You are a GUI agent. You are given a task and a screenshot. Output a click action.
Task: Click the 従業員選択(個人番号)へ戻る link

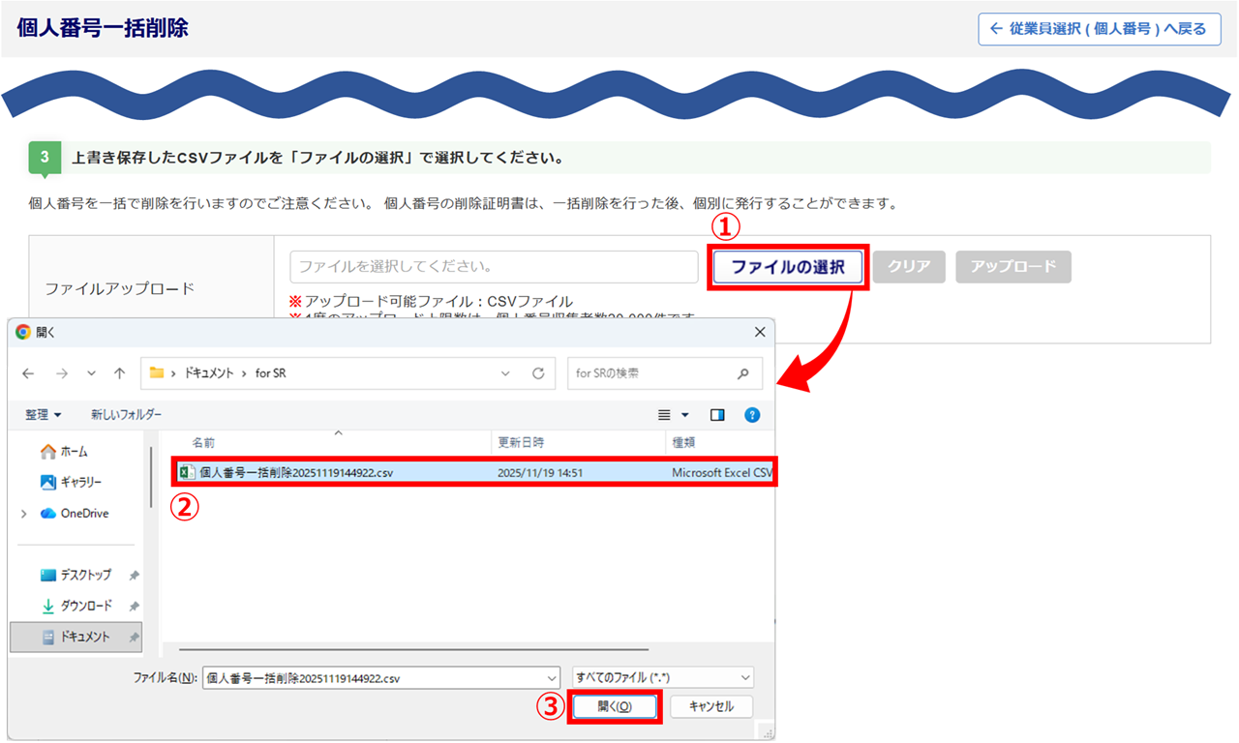coord(1100,29)
